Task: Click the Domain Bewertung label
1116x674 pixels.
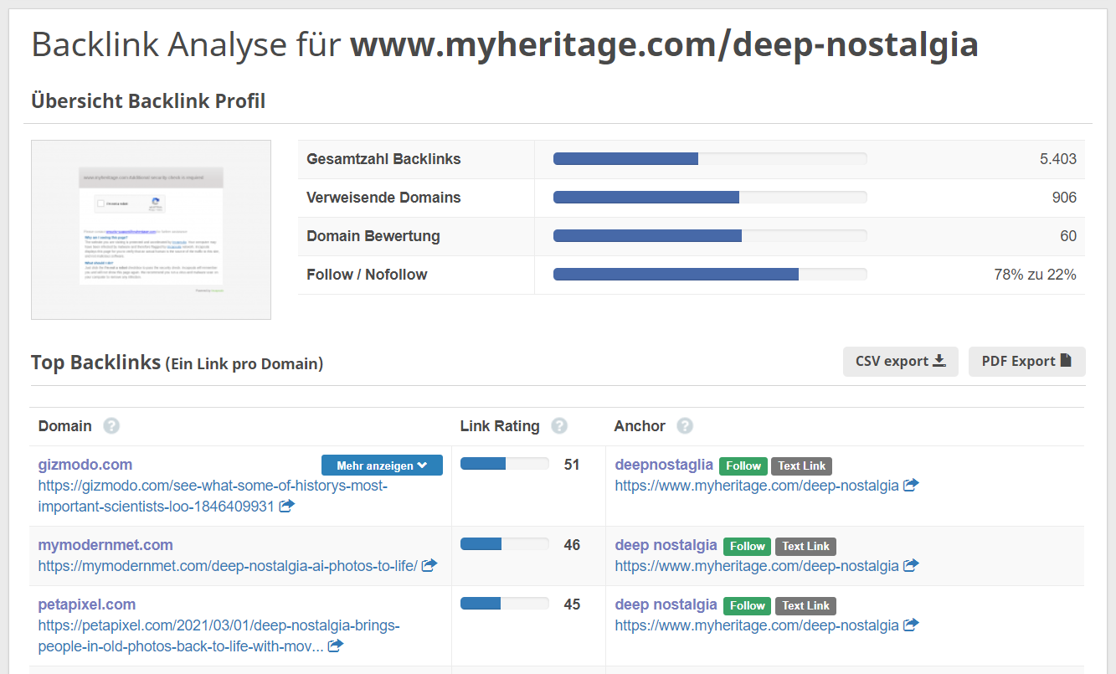Action: point(373,236)
